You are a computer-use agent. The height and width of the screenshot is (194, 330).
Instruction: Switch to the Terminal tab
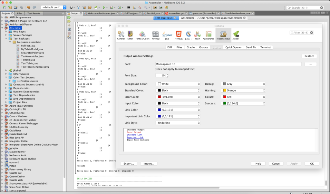coord(266,47)
